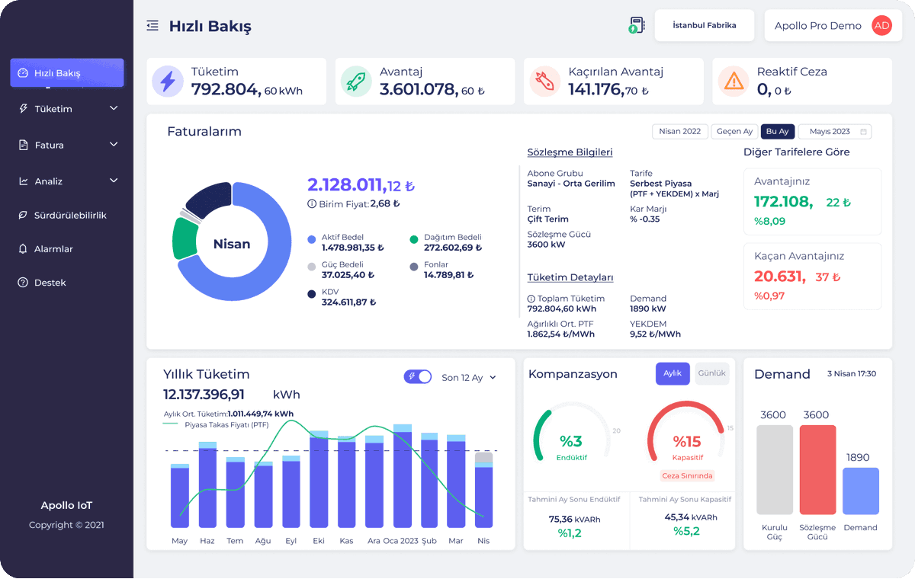The height and width of the screenshot is (579, 915).
Task: Click the Dağıtım Bedeli green legend dot
Action: tap(414, 239)
